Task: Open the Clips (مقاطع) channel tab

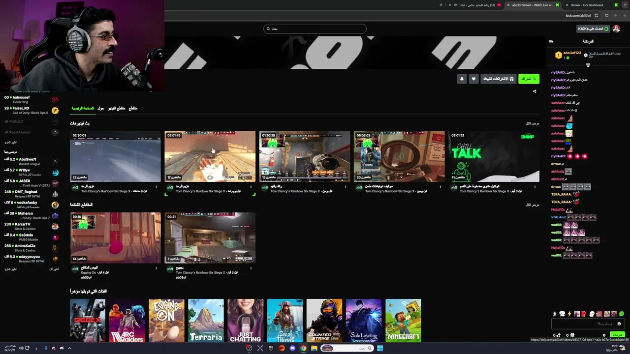Action: click(133, 108)
